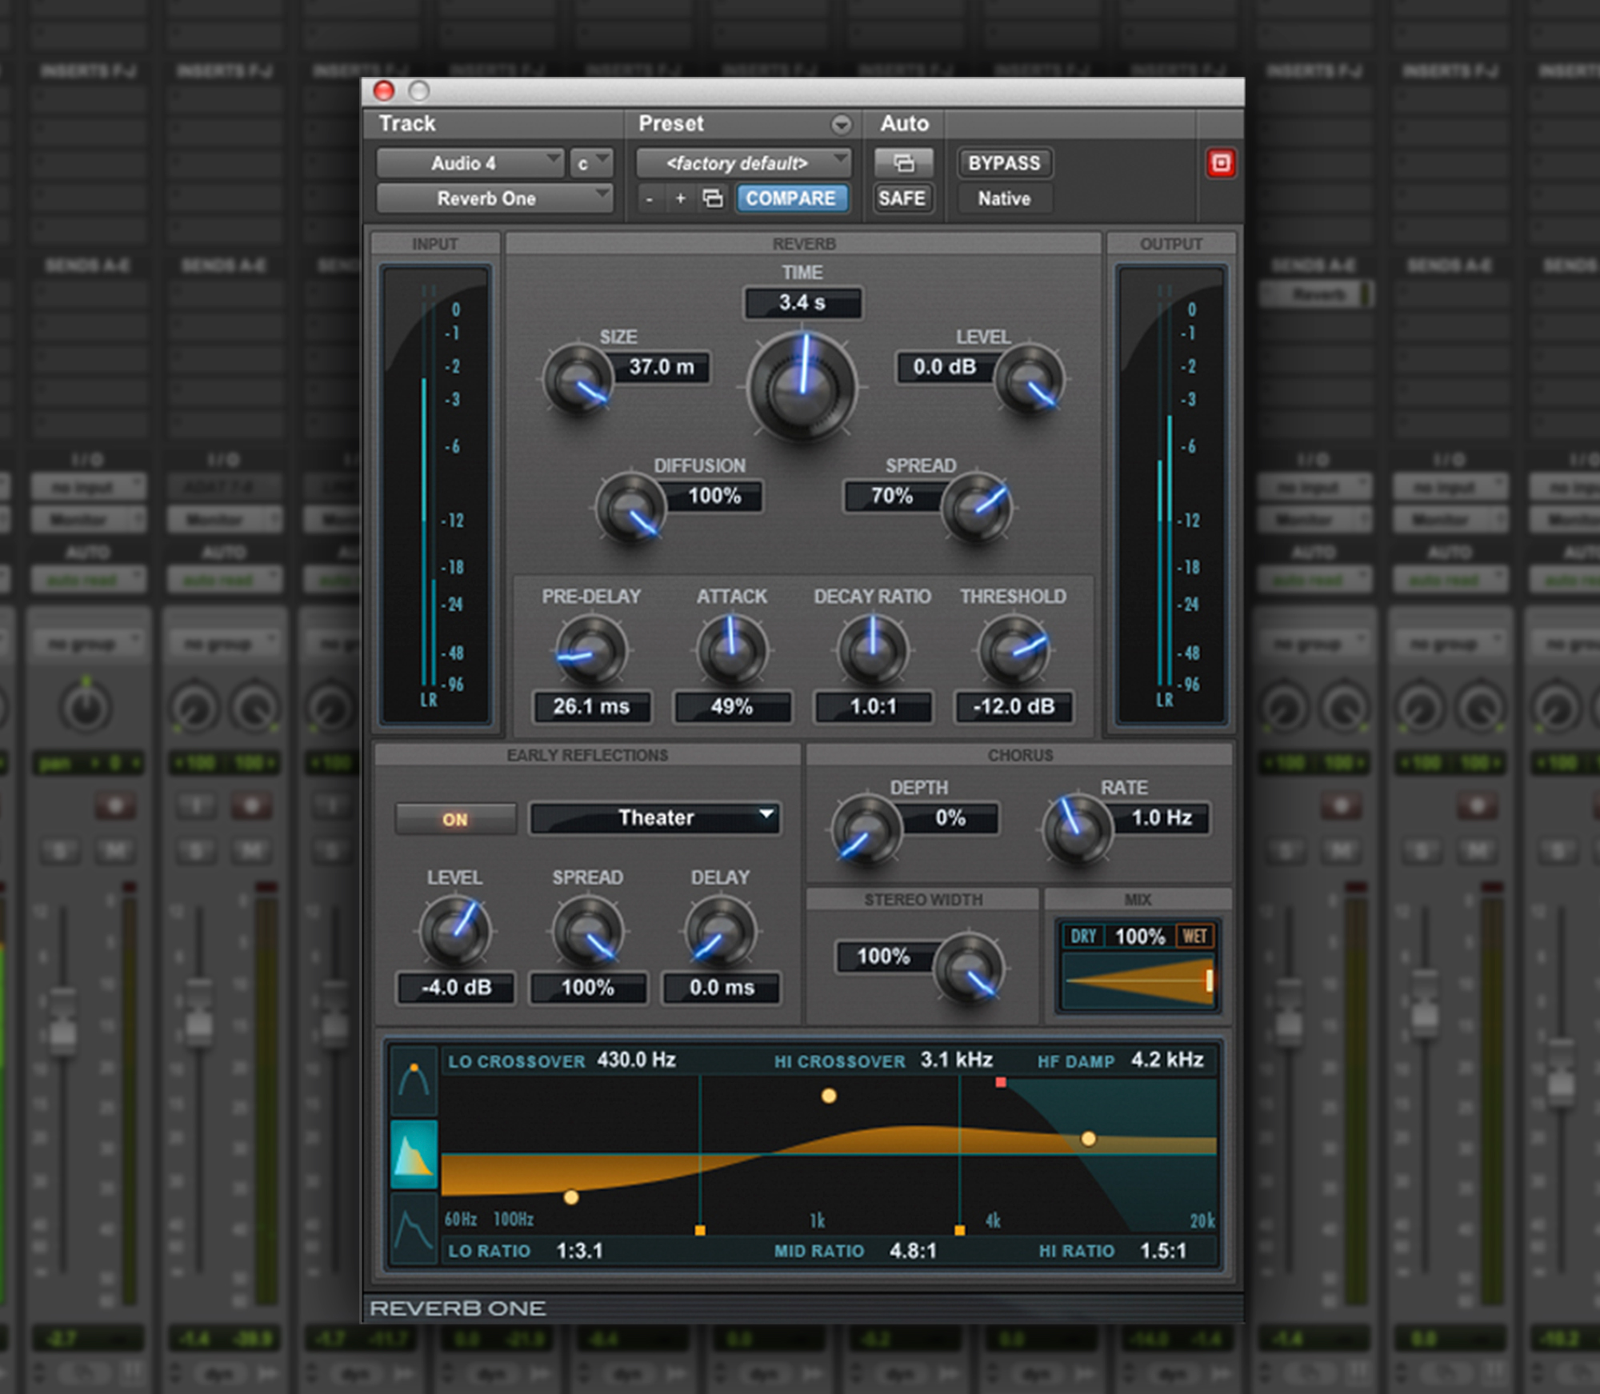This screenshot has height=1394, width=1600.
Task: Click the previous preset minus icon
Action: click(x=650, y=198)
